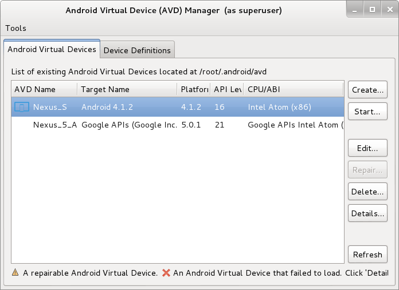Click the Google APIs (Google Inc. target cell
Viewport: 399px width, 290px height.
click(x=129, y=125)
